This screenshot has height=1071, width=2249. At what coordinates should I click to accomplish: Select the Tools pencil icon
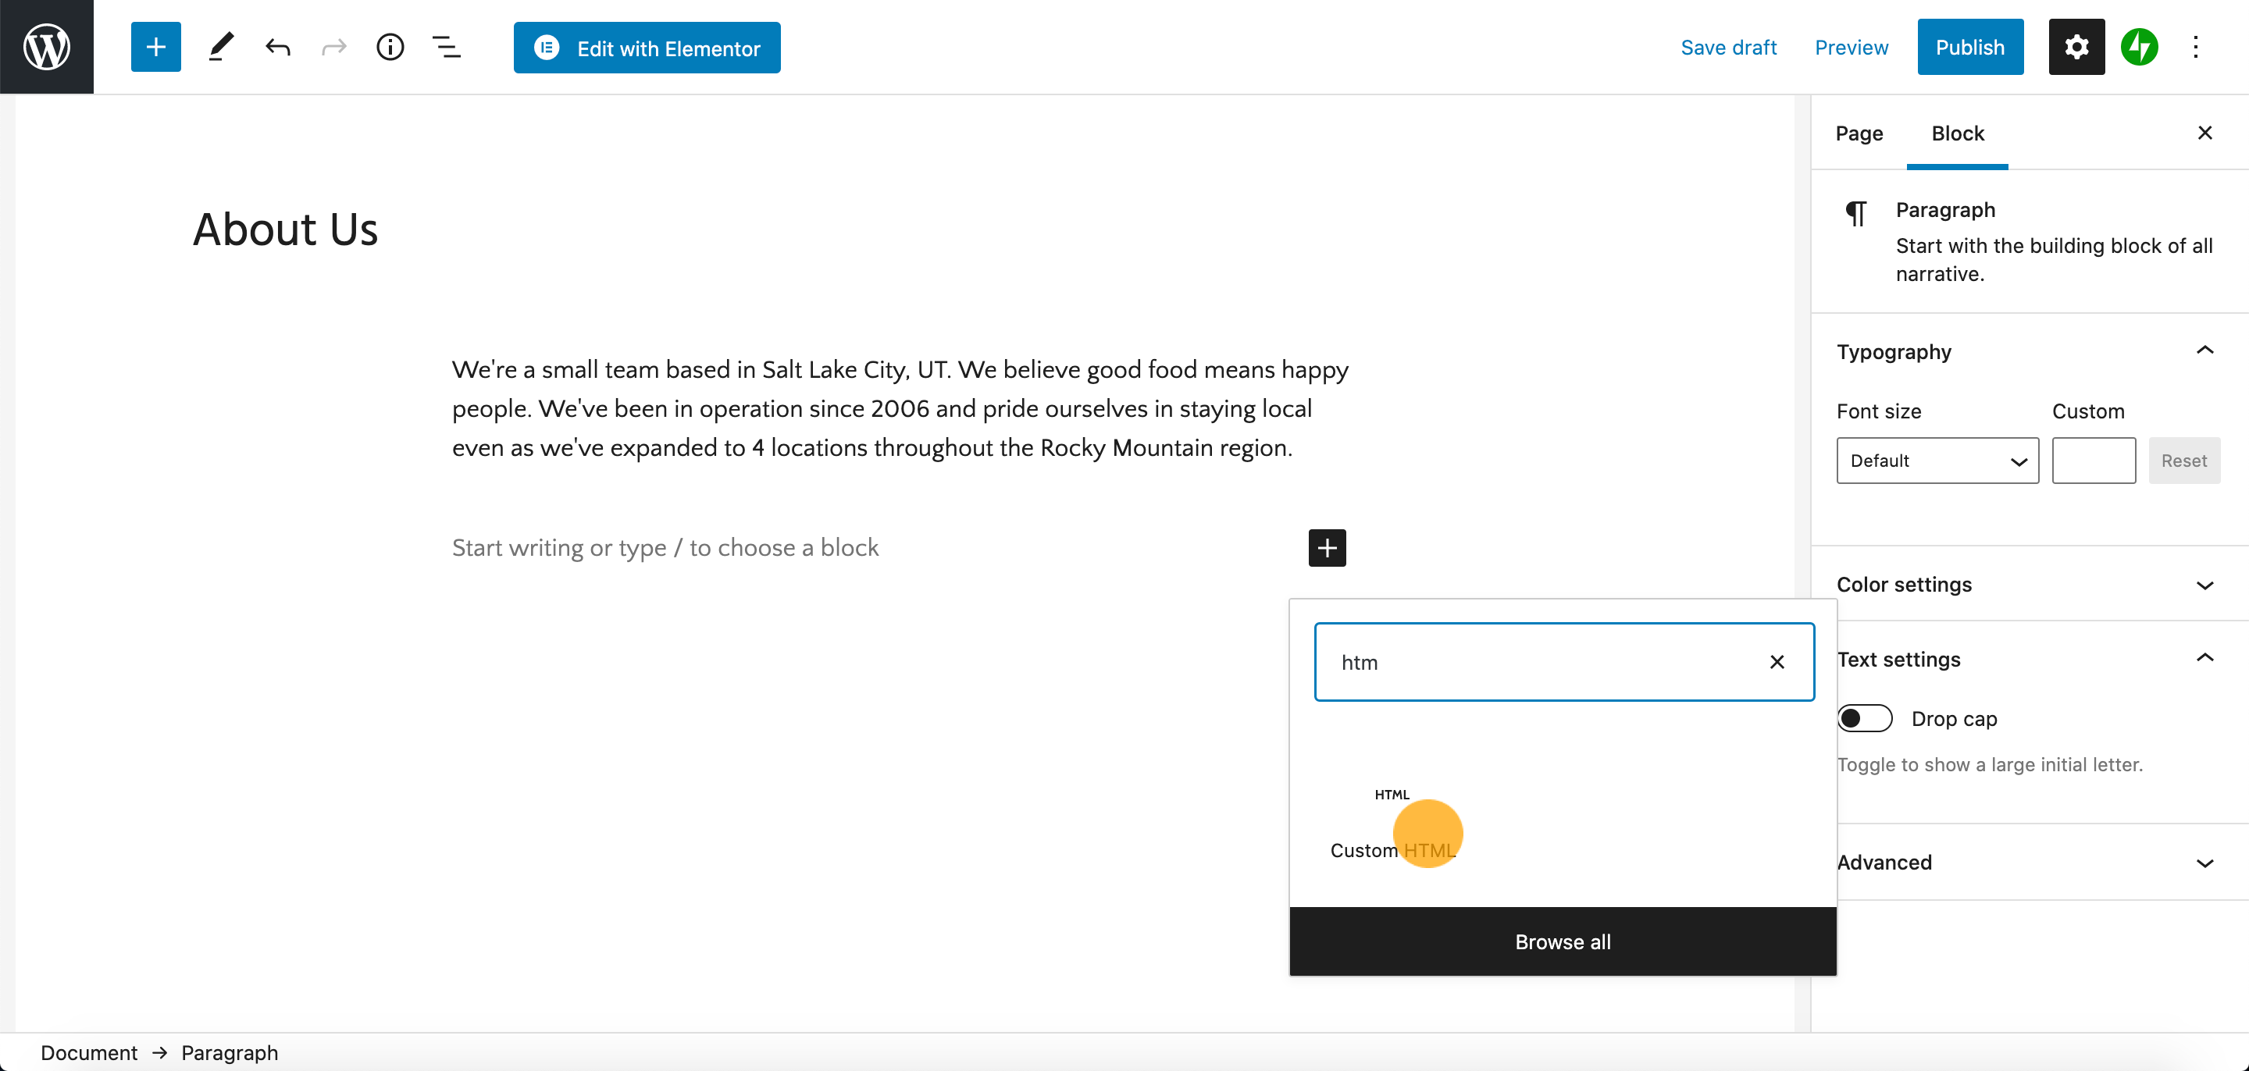click(x=221, y=47)
